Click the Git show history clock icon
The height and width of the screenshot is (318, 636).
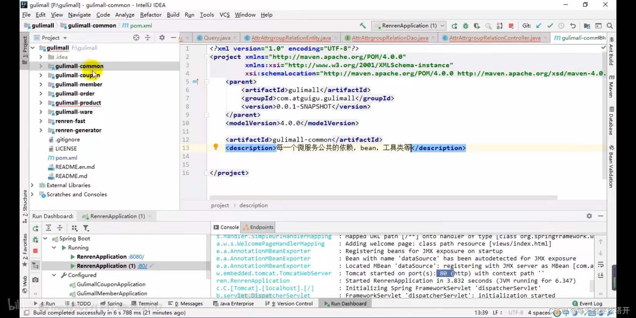coord(561,26)
